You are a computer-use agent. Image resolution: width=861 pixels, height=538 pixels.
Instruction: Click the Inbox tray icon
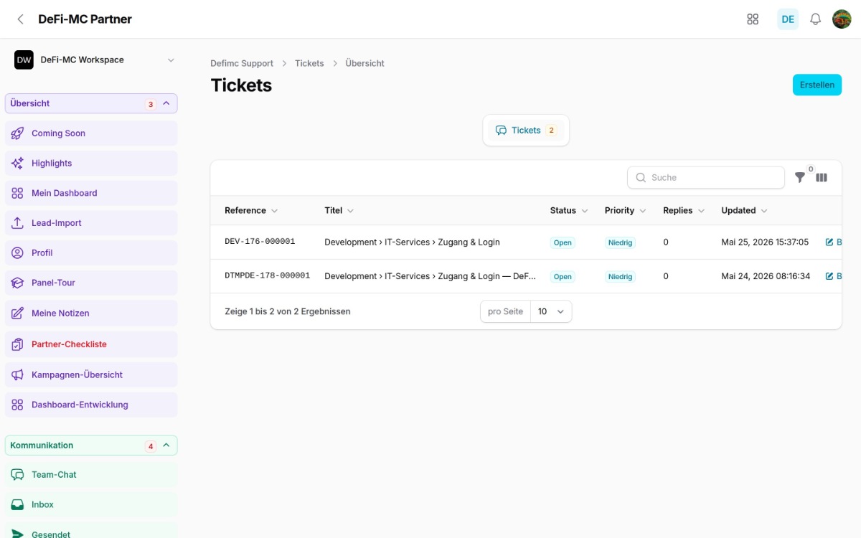point(18,505)
